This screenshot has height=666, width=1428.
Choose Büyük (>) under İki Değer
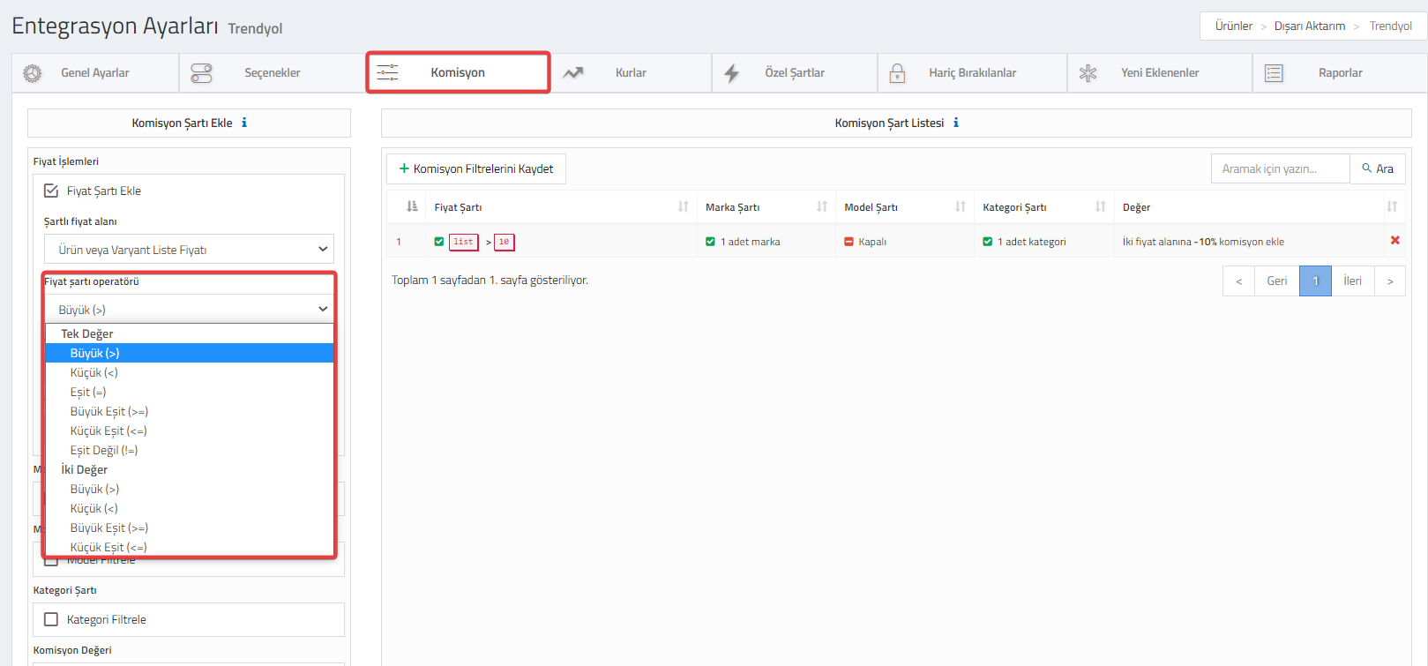pos(190,489)
